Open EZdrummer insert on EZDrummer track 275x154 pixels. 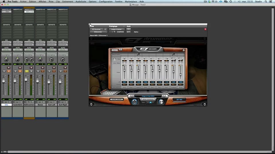click(x=29, y=12)
